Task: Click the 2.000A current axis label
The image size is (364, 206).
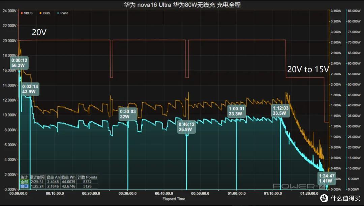Action: point(336,84)
